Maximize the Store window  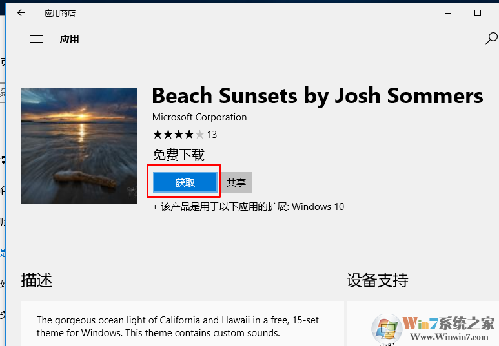[x=478, y=13]
